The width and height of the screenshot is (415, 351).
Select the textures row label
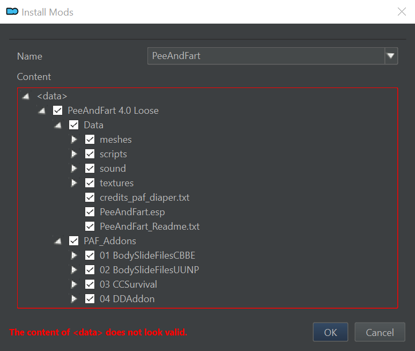click(x=116, y=183)
